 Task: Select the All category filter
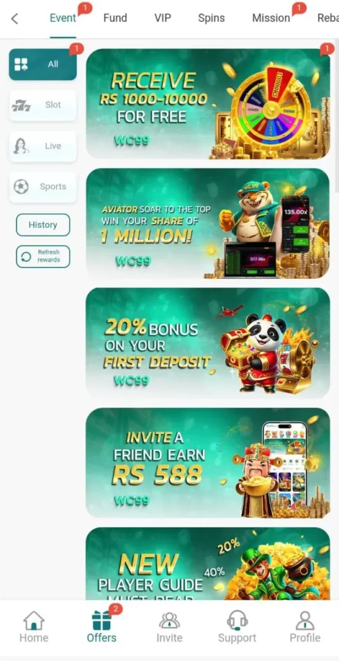tap(43, 65)
